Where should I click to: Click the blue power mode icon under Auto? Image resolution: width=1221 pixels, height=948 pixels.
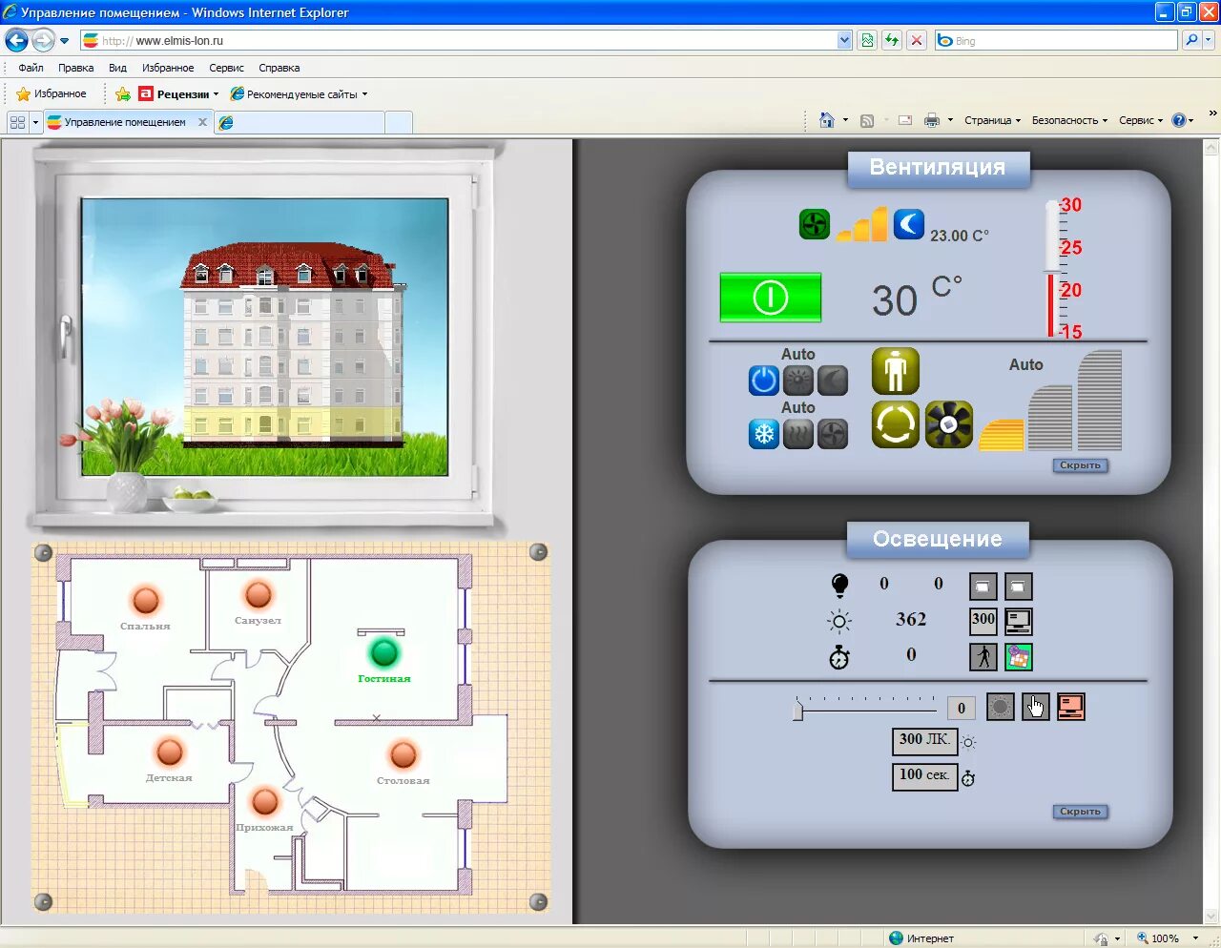click(764, 381)
